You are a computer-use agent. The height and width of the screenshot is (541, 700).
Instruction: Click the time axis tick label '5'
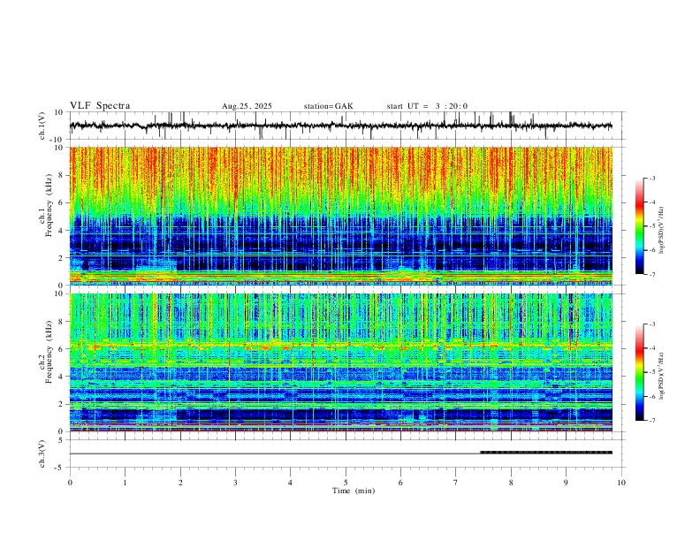click(346, 483)
